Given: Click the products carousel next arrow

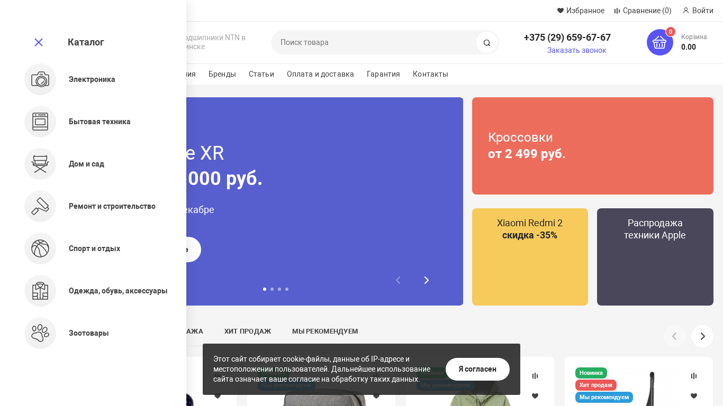Looking at the screenshot, I should [702, 336].
